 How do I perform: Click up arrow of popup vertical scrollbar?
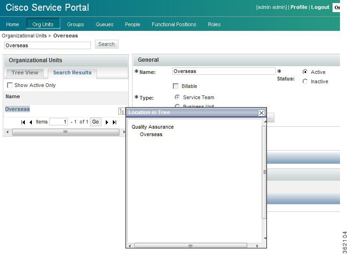(265, 122)
